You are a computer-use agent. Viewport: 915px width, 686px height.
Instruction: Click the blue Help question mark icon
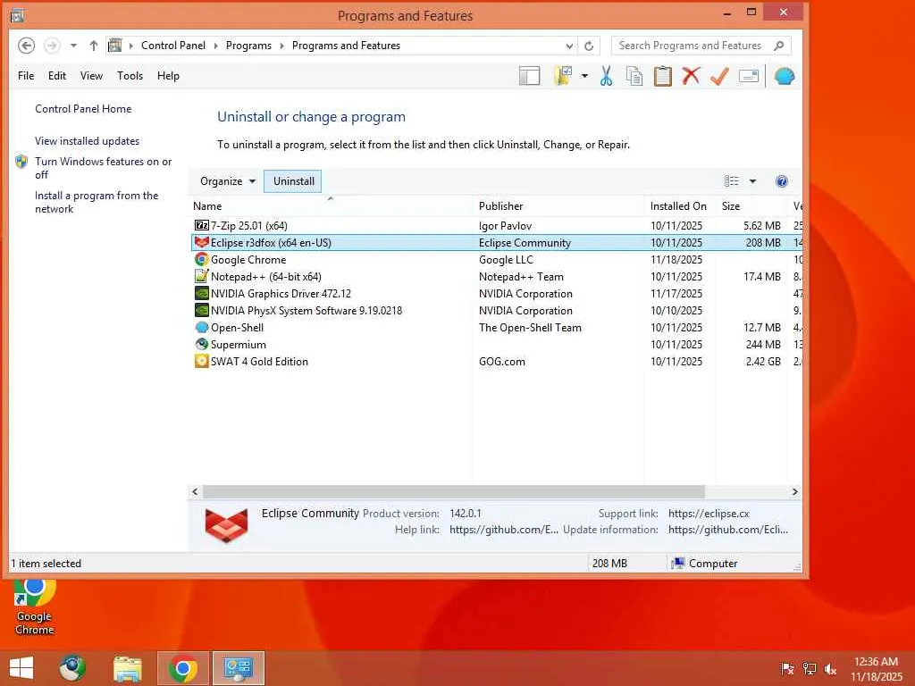[781, 181]
